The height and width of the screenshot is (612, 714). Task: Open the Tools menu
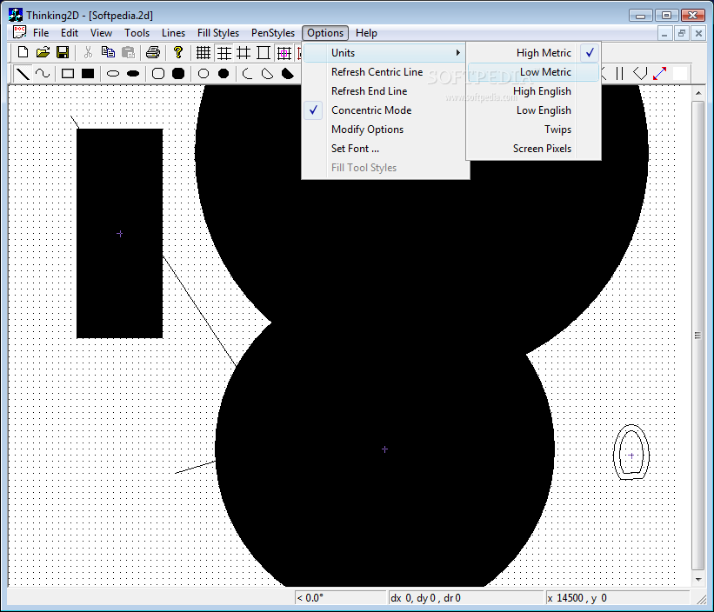pos(137,33)
